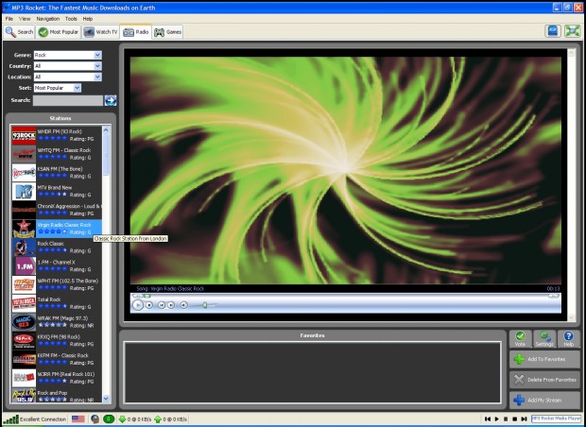Select KSAN FM (The Bone) station
The image size is (586, 427).
click(57, 172)
